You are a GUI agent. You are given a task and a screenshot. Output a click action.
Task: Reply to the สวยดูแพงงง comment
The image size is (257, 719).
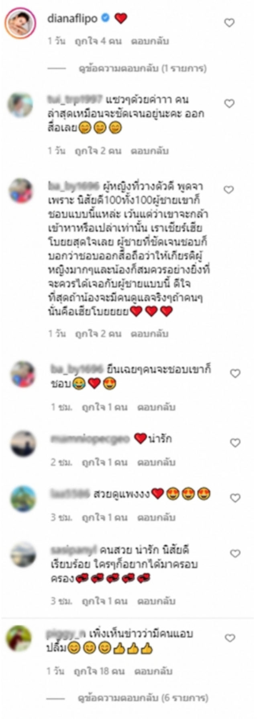pos(157,517)
